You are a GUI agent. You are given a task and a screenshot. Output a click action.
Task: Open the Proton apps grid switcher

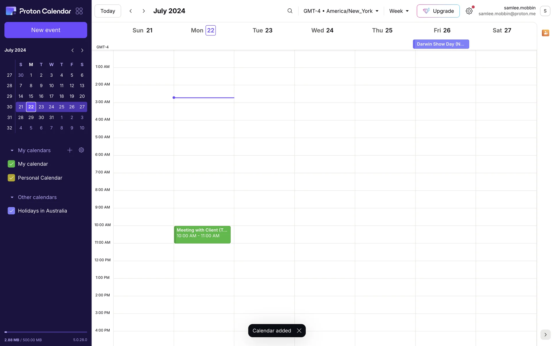point(79,11)
